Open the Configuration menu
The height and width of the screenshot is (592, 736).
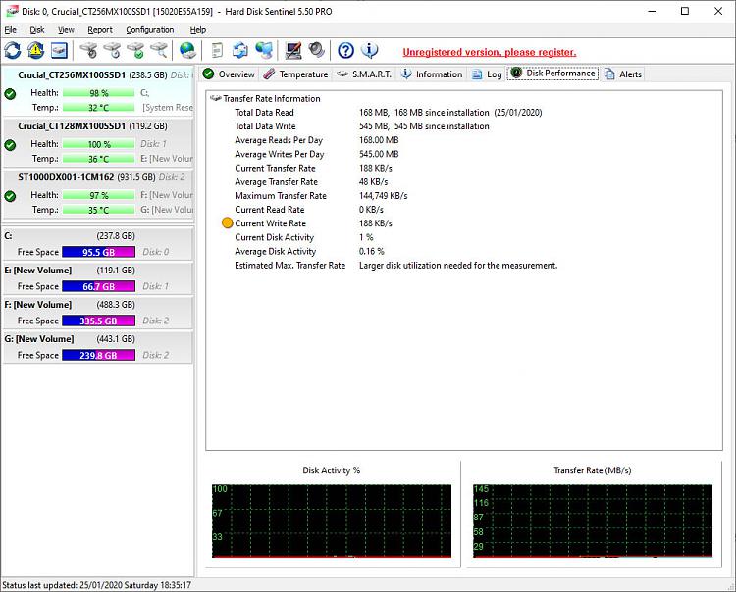[x=149, y=30]
